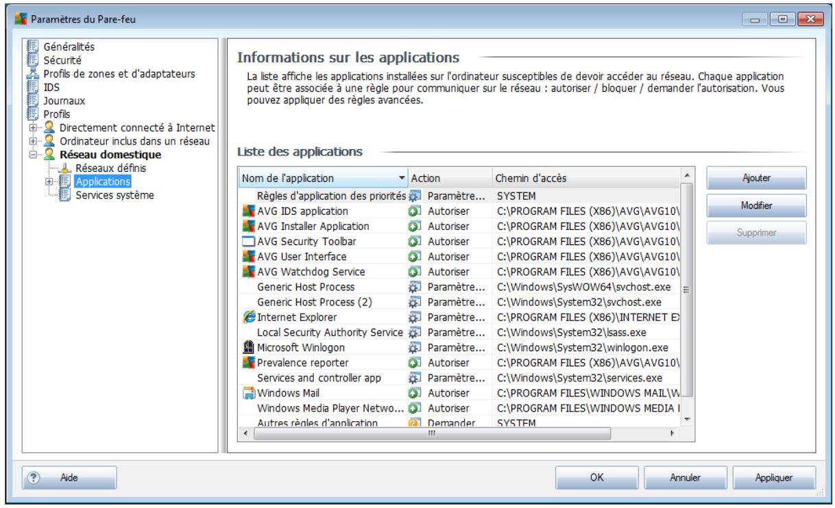Click the Windows Mail icon
The height and width of the screenshot is (508, 835).
[248, 393]
